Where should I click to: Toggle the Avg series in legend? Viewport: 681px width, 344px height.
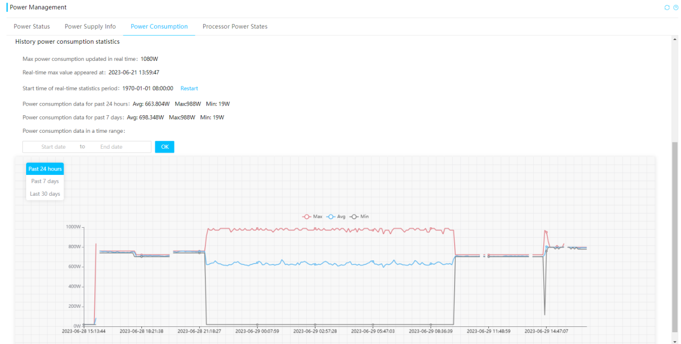336,217
